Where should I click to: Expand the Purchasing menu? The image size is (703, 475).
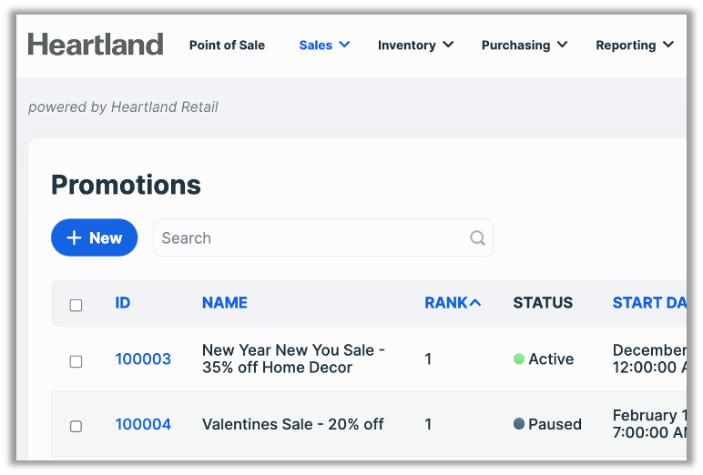coord(525,45)
